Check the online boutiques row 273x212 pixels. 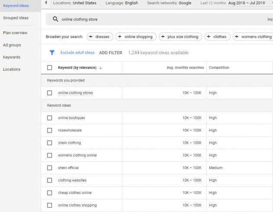pos(50,118)
